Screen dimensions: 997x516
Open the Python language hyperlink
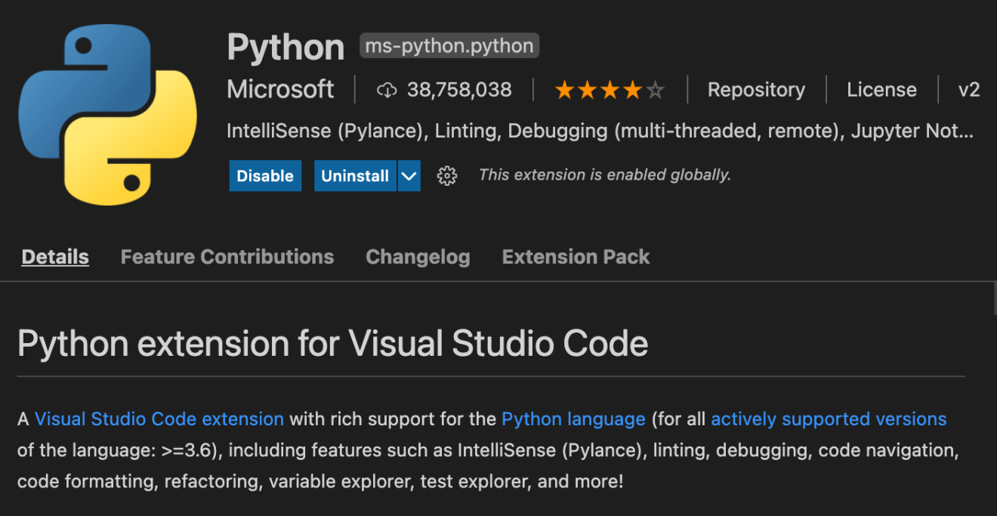pyautogui.click(x=573, y=419)
